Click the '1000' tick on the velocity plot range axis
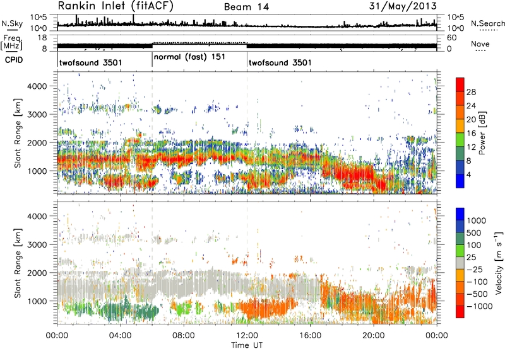505x349 pixels. pyautogui.click(x=37, y=301)
